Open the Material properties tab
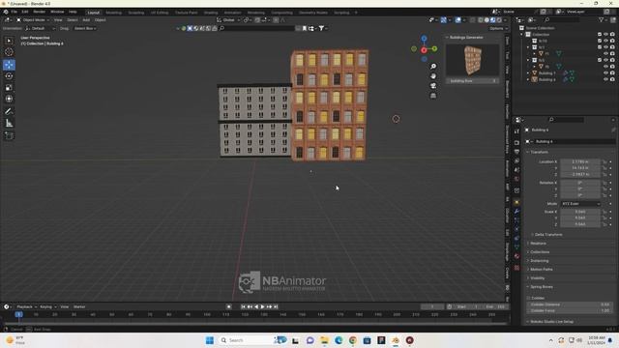 coord(516,256)
